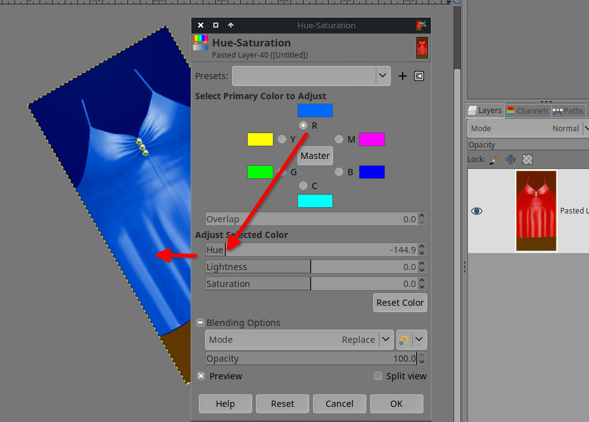Click the red channel result color swatch
Viewport: 589px width, 422px height.
[x=315, y=111]
